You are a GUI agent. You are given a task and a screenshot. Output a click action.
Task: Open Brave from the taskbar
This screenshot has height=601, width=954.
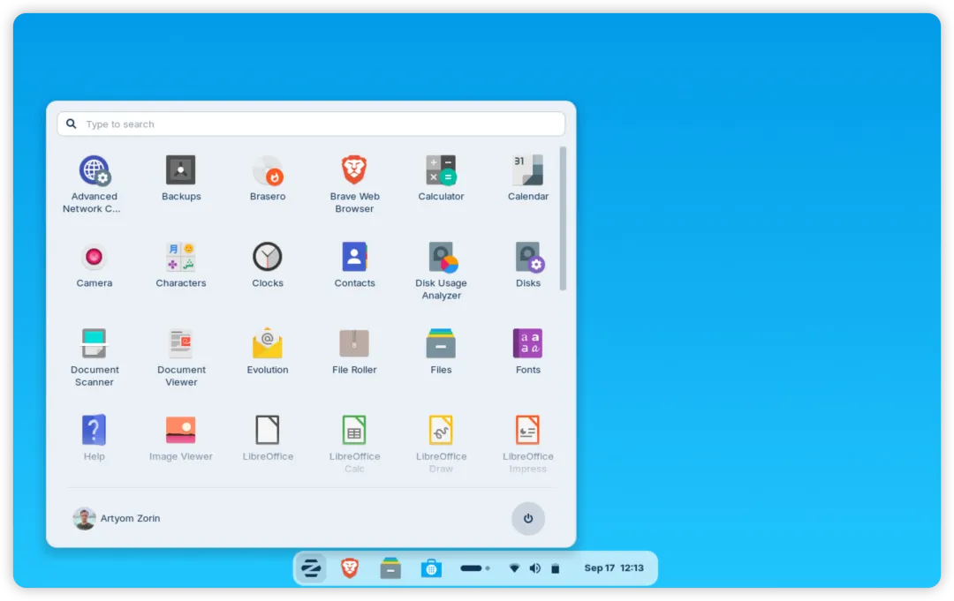[x=350, y=568]
